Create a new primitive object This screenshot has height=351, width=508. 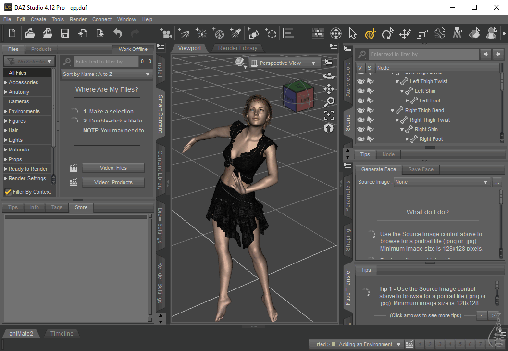(253, 33)
